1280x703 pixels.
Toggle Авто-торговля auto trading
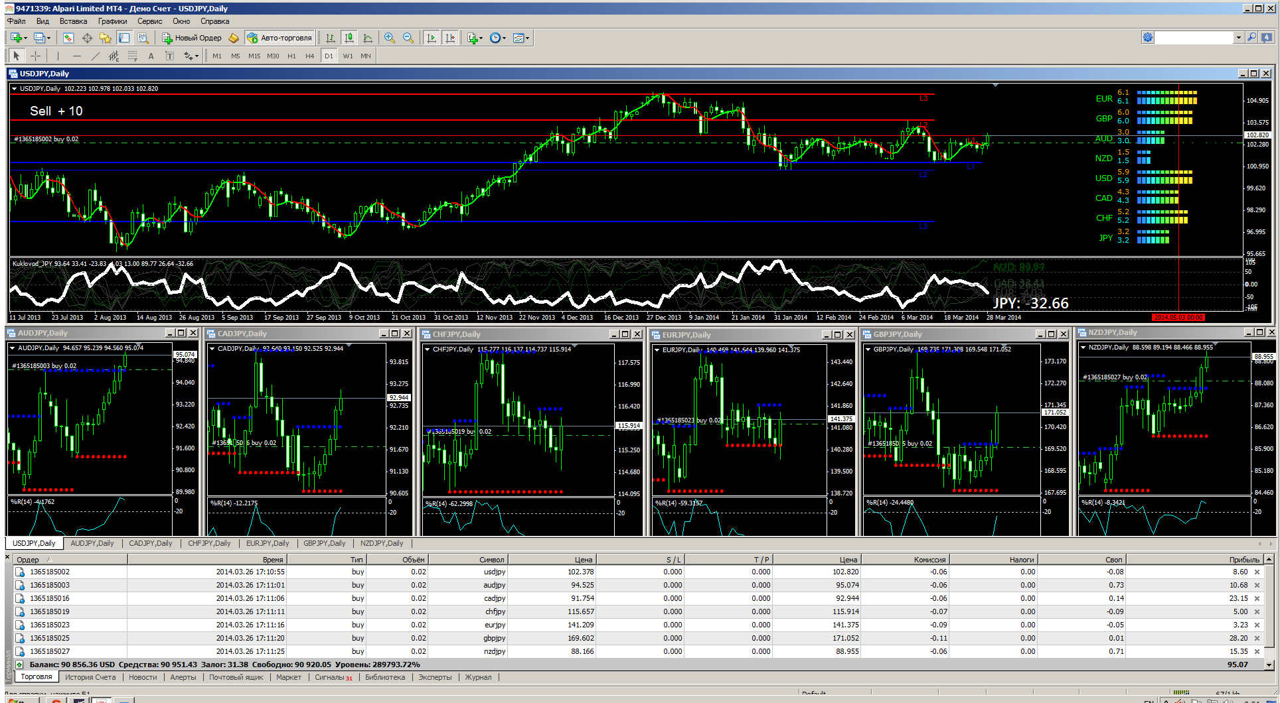click(x=280, y=38)
